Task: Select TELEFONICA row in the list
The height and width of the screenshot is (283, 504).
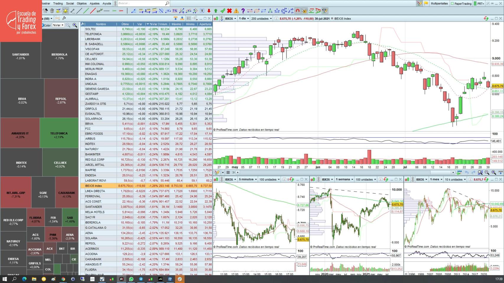Action: pos(147,34)
